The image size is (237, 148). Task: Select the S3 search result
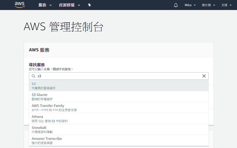(x=119, y=86)
